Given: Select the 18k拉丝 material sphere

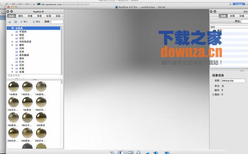Looking at the screenshot, I should [41, 102].
